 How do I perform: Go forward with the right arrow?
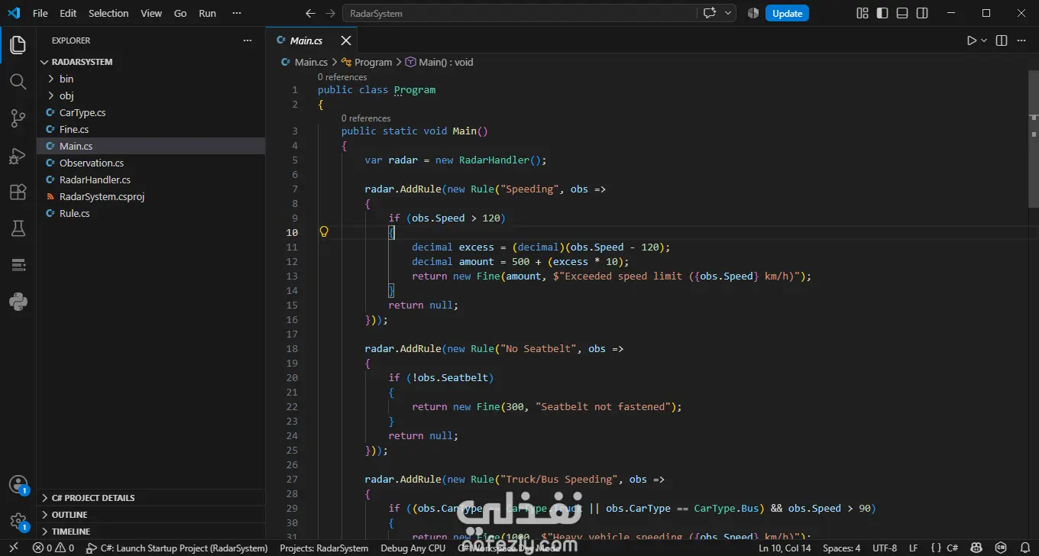330,13
